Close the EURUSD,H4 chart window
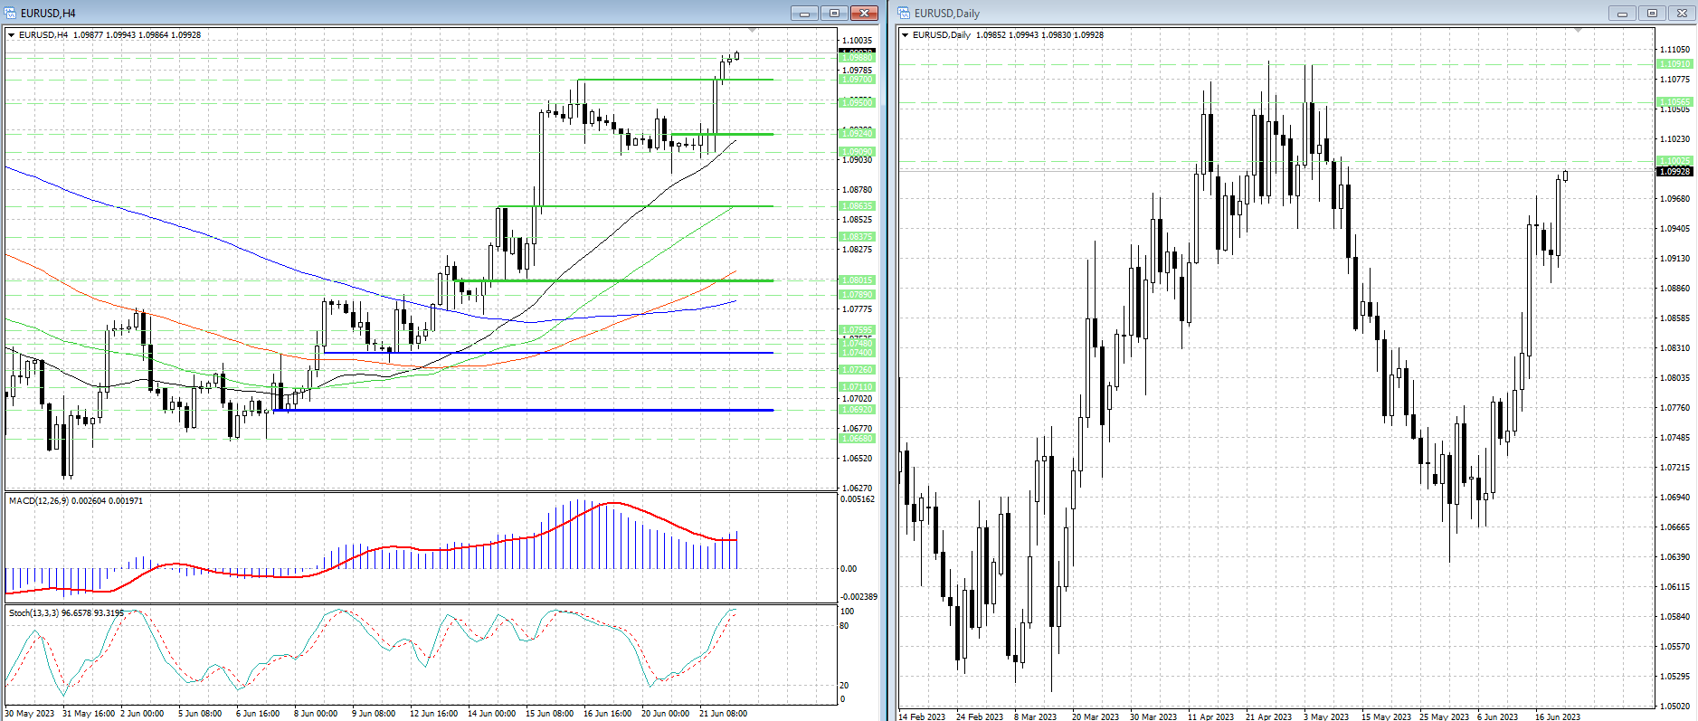Screen dimensions: 1698x721 click(864, 13)
